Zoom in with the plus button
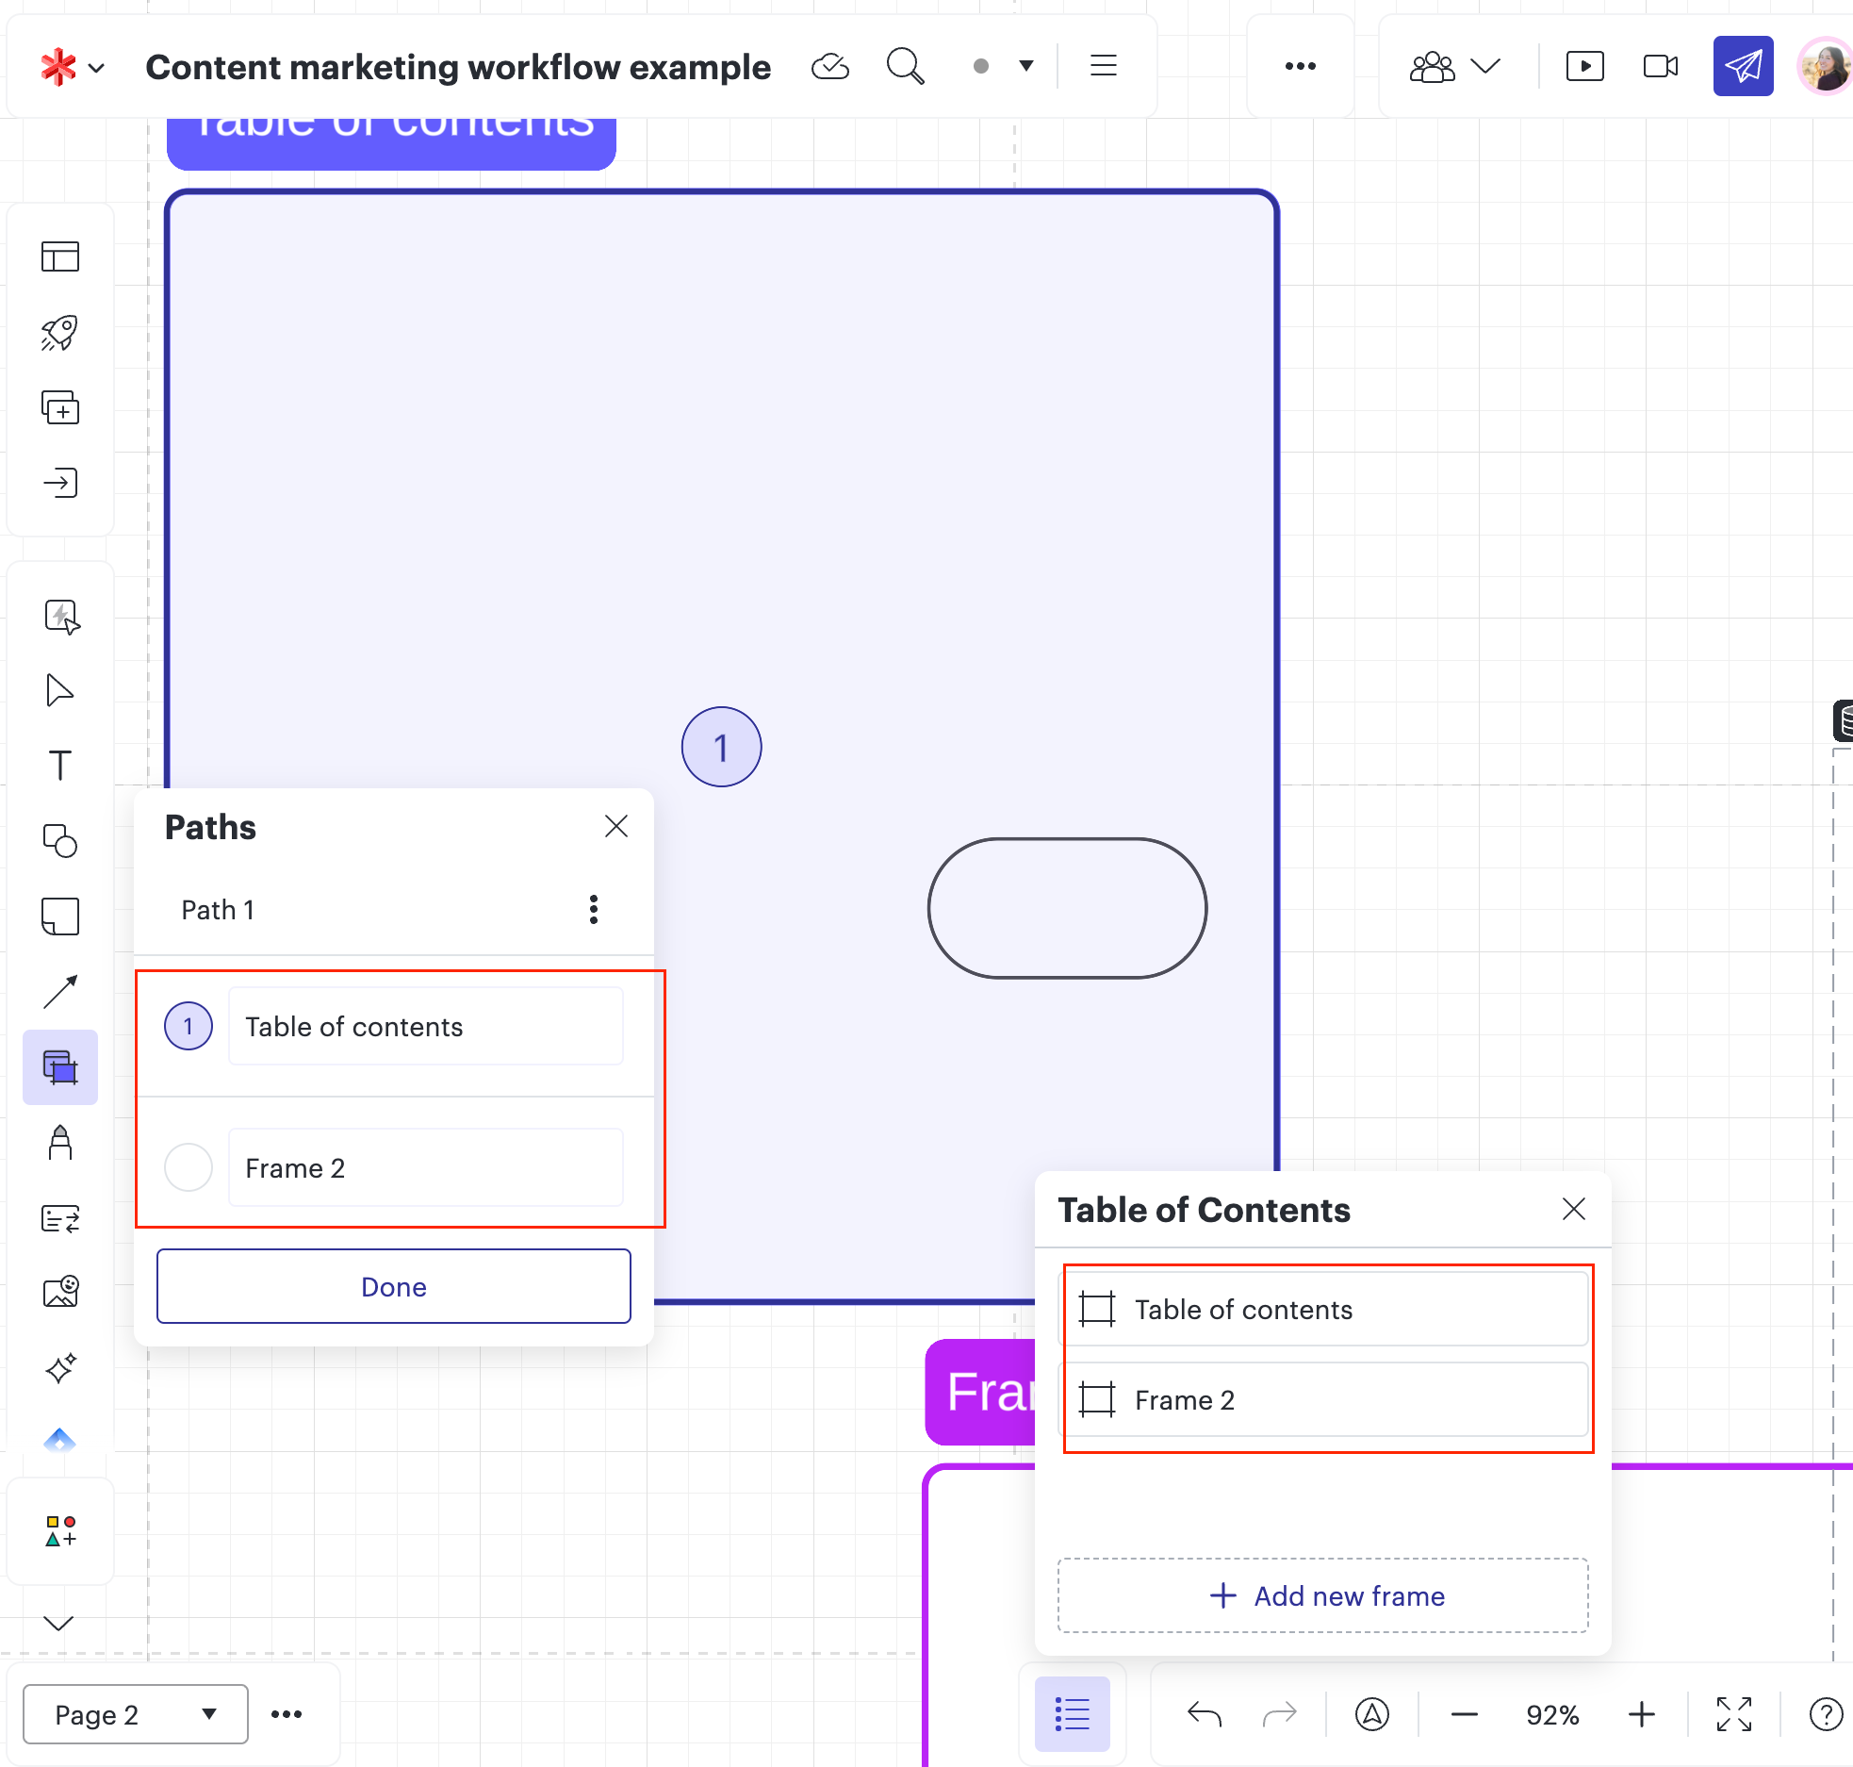The height and width of the screenshot is (1767, 1853). click(x=1642, y=1714)
